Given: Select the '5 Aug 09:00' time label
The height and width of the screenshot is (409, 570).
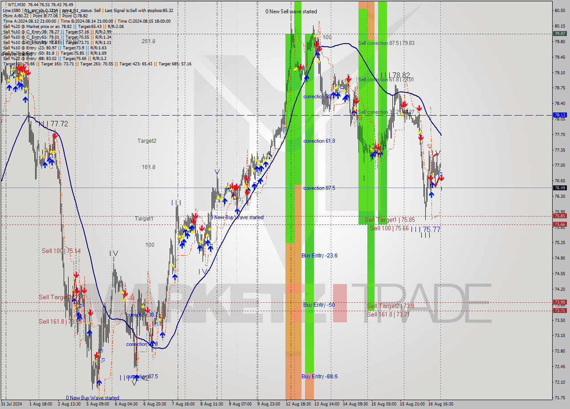Looking at the screenshot, I should point(98,404).
